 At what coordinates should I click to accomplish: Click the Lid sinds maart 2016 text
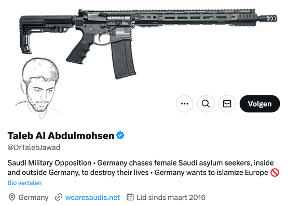click(171, 198)
